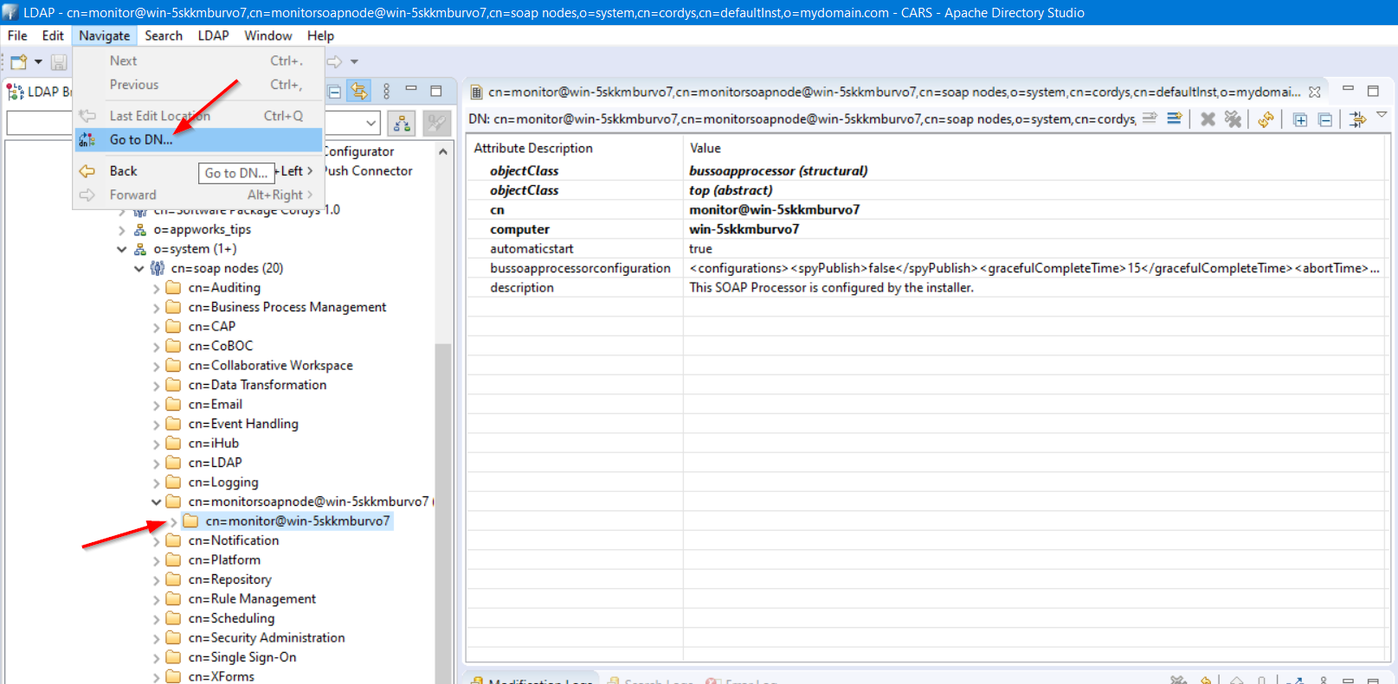Maximize the entry editor area
Image resolution: width=1398 pixels, height=684 pixels.
(x=1373, y=90)
